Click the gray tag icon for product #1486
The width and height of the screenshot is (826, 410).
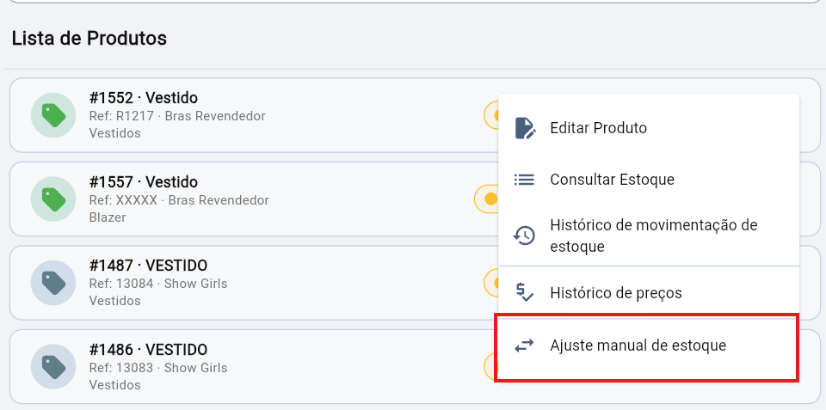coord(53,367)
